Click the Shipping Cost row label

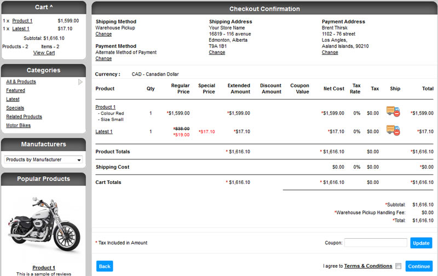(x=112, y=167)
